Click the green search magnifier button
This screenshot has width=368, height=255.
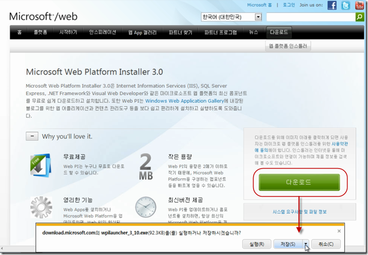359,17
